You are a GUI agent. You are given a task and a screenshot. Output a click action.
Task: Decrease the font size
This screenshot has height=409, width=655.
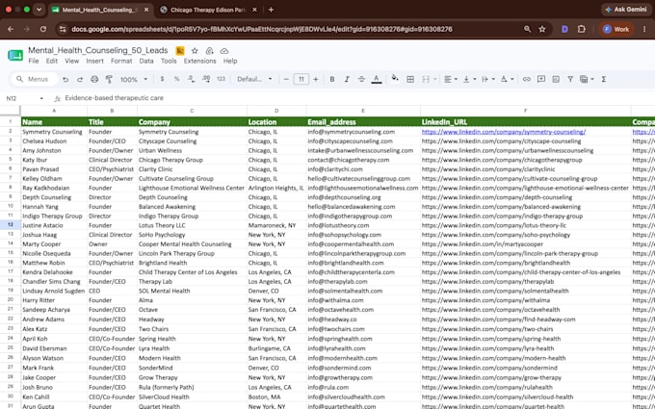tap(286, 79)
